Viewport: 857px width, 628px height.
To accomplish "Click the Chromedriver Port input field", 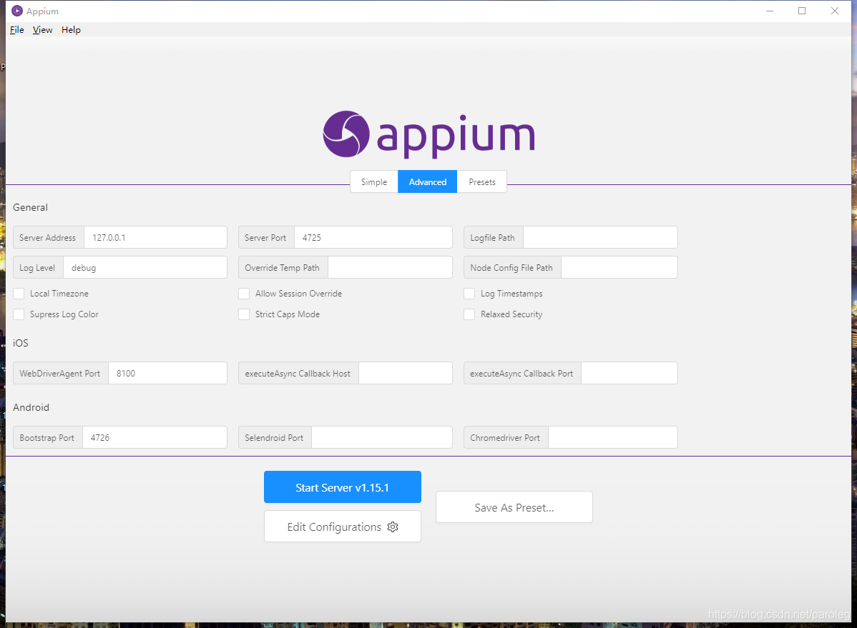I will click(x=613, y=437).
